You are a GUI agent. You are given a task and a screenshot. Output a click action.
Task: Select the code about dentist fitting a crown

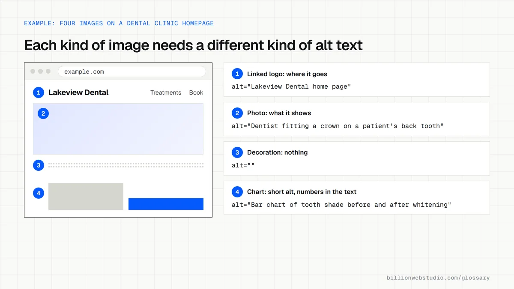pos(338,126)
